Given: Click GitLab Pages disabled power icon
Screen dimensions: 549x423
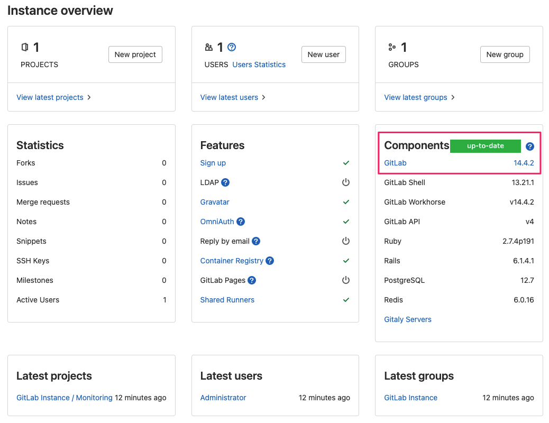Looking at the screenshot, I should 346,280.
